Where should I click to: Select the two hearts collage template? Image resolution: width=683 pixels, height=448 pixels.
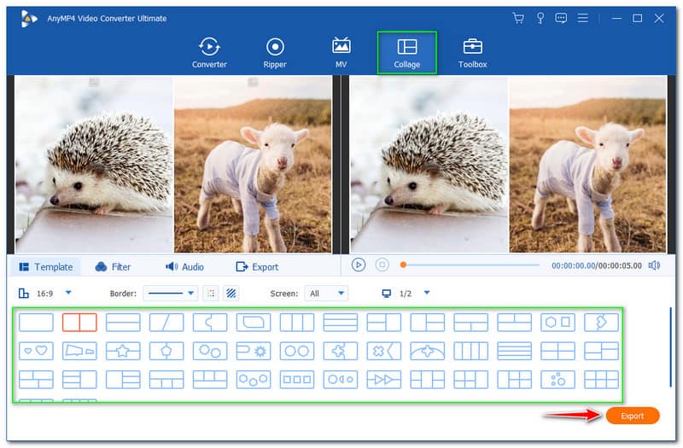[x=36, y=351]
